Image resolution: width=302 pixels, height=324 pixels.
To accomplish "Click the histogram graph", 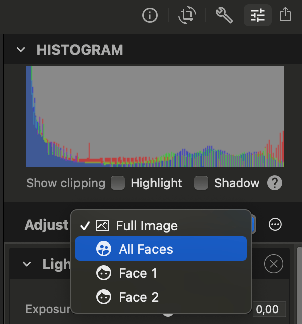I will click(x=155, y=117).
